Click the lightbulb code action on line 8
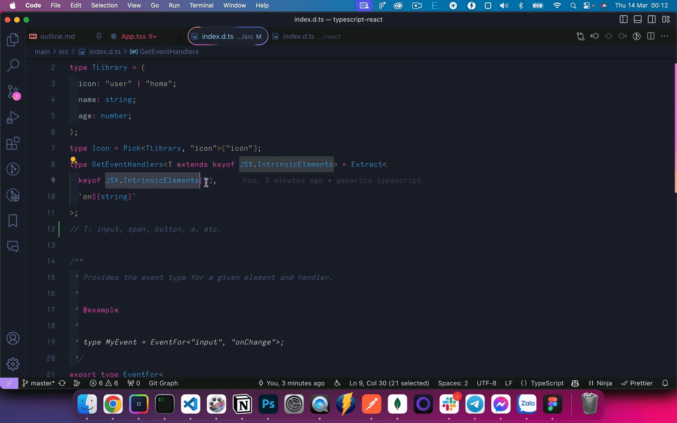This screenshot has height=423, width=677. 73,160
